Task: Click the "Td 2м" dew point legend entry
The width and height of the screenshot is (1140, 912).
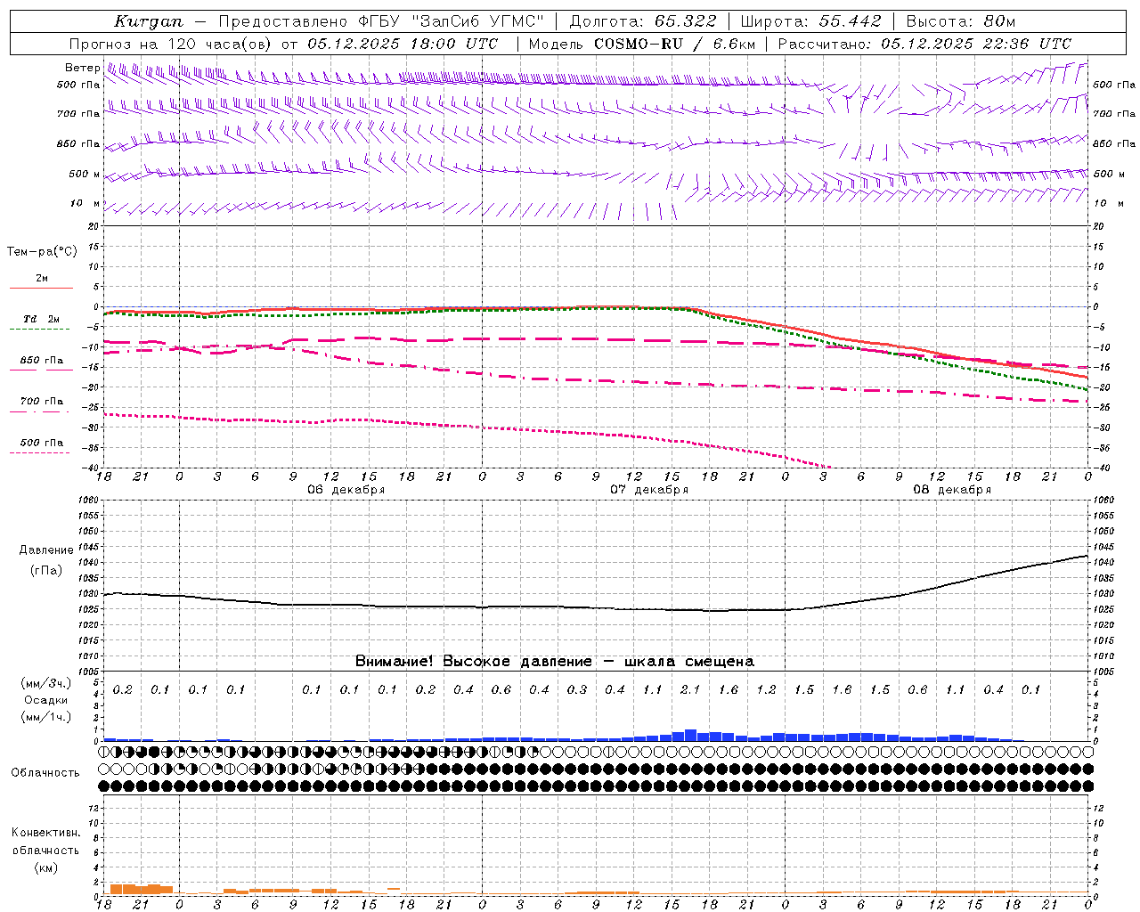Action: coord(41,319)
